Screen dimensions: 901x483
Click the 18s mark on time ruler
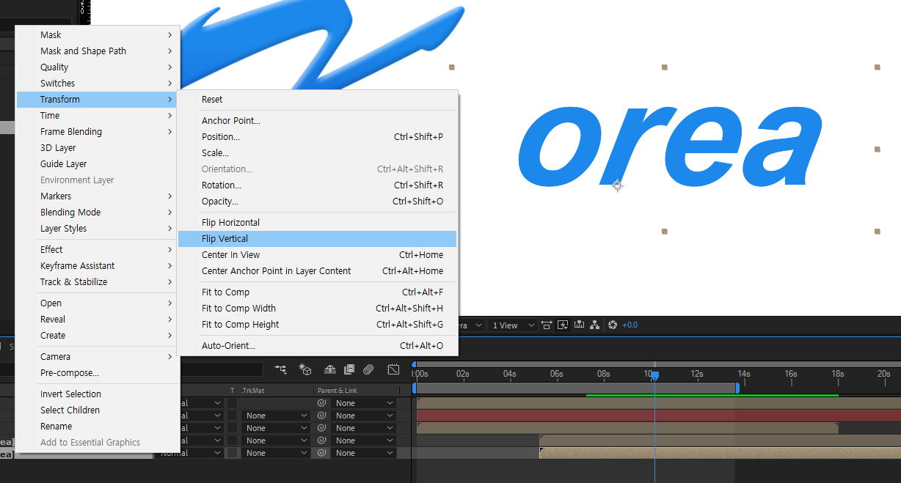838,374
